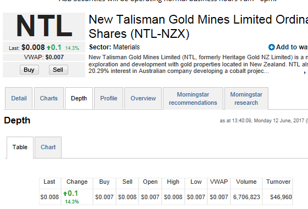Select the Table sub-tab

[x=20, y=147]
